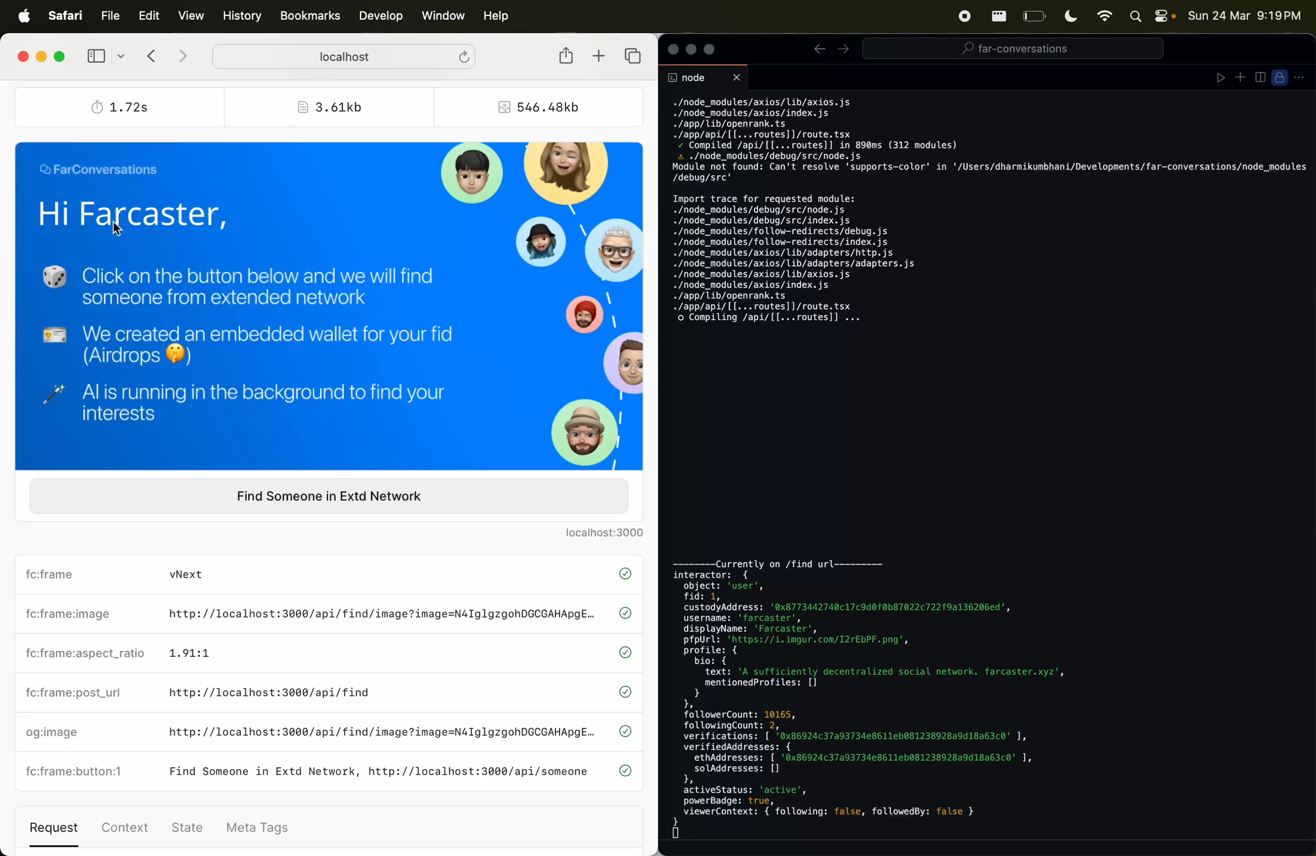The height and width of the screenshot is (856, 1316).
Task: Open the sidebar dropdown chevron in Safari
Action: pos(121,57)
